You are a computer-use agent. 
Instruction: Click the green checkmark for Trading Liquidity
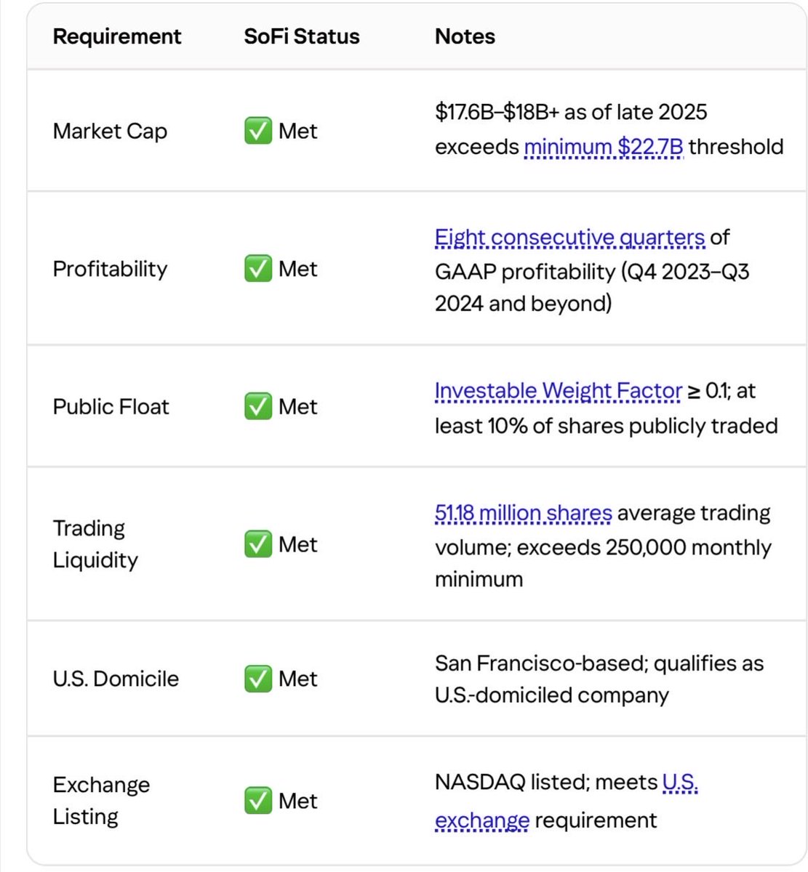click(x=258, y=544)
